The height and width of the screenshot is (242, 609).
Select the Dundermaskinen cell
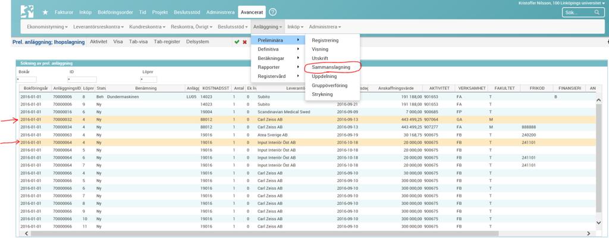123,96
